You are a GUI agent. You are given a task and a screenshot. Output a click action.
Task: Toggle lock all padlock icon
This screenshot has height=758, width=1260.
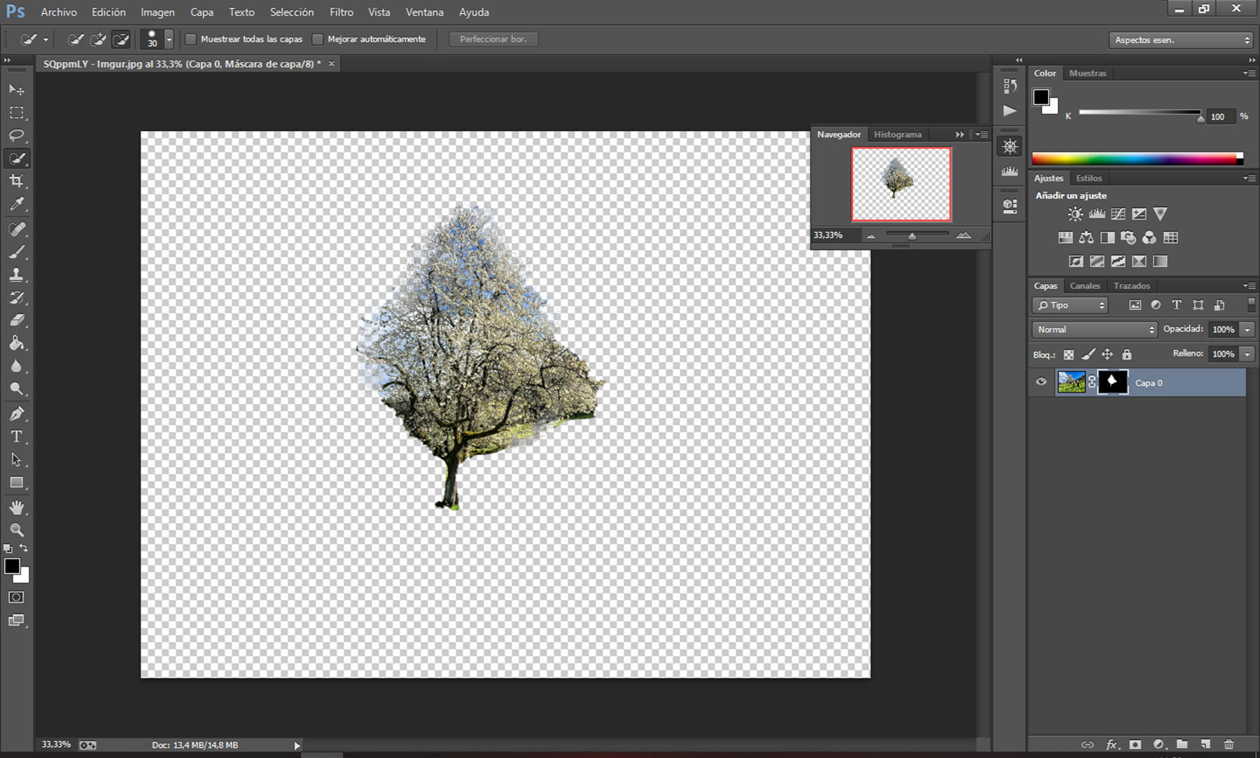click(1126, 355)
